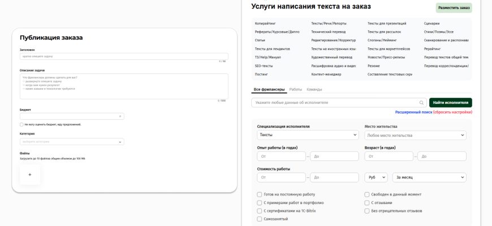The height and width of the screenshot is (226, 492).
Task: Expand the 'За месяц' period dropdown
Action: coord(429,177)
